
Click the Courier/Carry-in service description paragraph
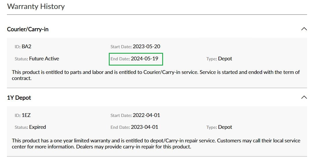156,75
